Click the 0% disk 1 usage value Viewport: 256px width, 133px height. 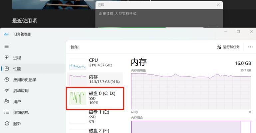pos(92,121)
